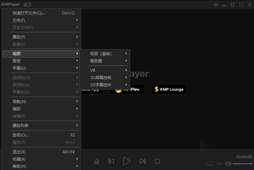Select the highlighted 视频 menu item
This screenshot has width=254, height=170.
pyautogui.click(x=41, y=53)
